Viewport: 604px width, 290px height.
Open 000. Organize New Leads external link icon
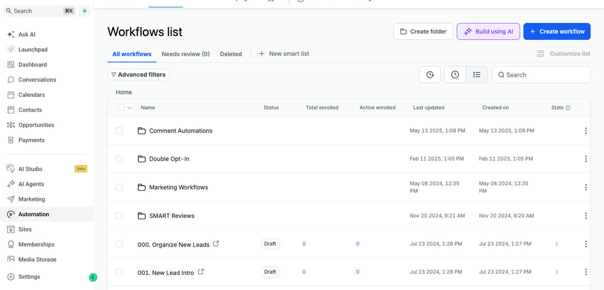[216, 244]
